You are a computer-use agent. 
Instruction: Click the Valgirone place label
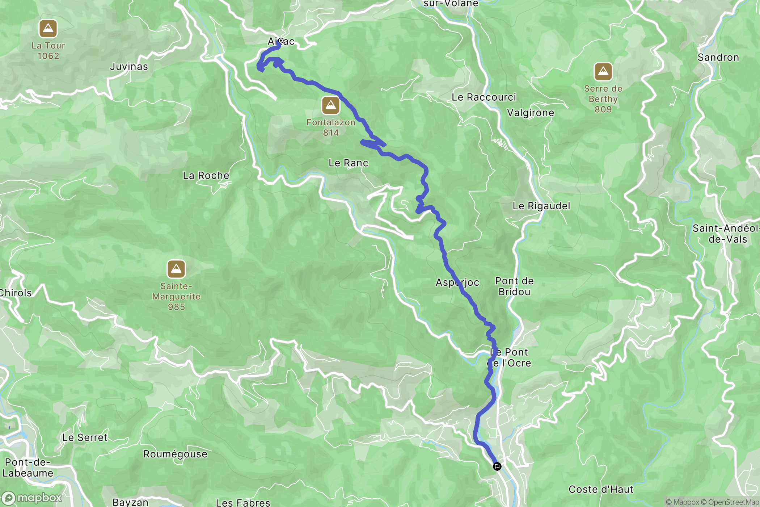click(x=531, y=113)
